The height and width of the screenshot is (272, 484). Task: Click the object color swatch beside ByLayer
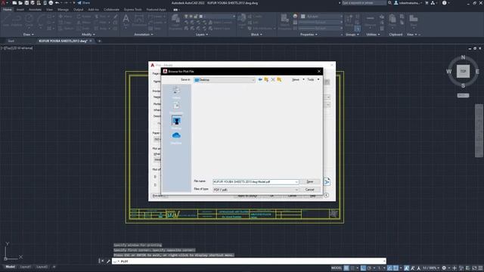pyautogui.click(x=303, y=17)
